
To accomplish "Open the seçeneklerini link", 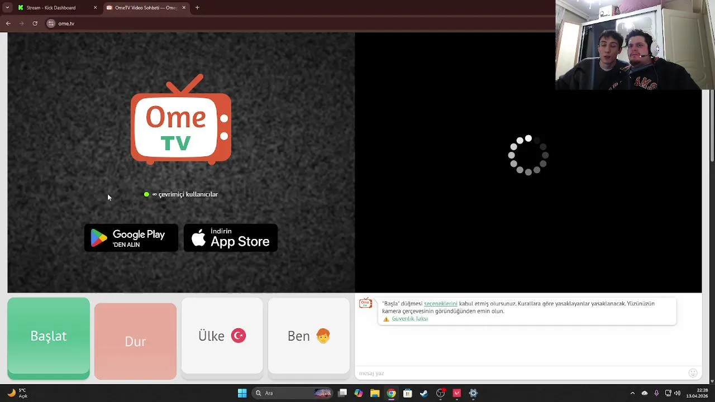I will point(441,304).
